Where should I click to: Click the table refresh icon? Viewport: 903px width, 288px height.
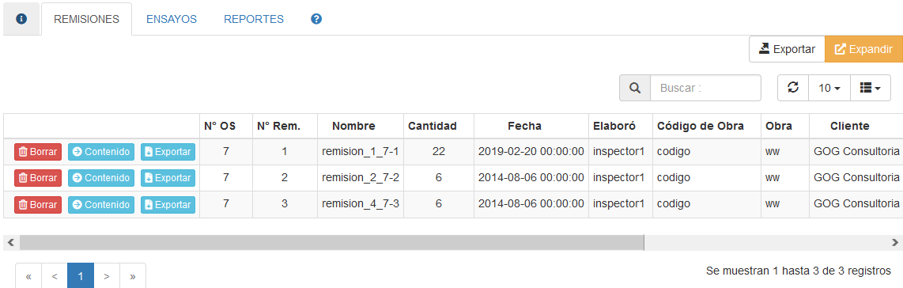[793, 88]
